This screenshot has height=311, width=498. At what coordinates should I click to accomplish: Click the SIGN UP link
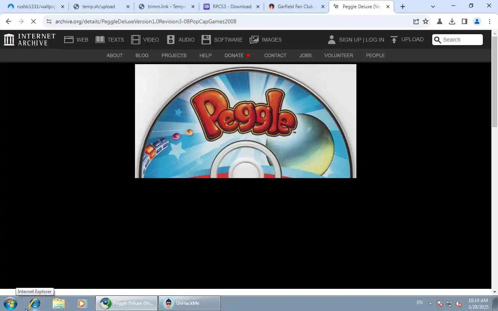point(350,40)
